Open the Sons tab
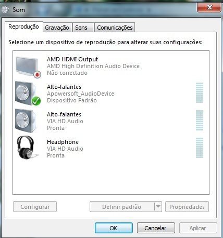The image size is (223, 238). click(81, 28)
